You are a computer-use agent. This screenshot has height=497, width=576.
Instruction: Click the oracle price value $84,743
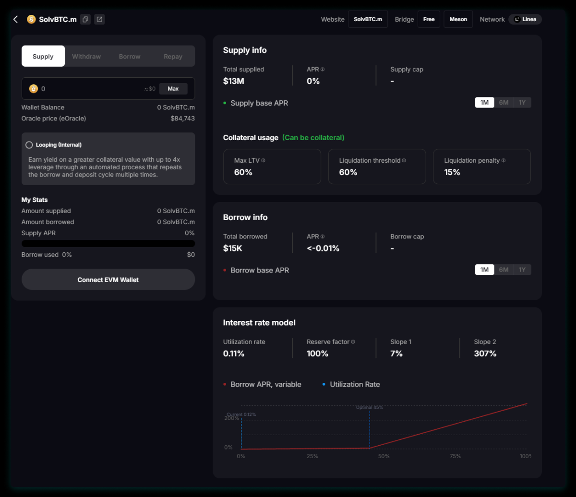coord(183,118)
